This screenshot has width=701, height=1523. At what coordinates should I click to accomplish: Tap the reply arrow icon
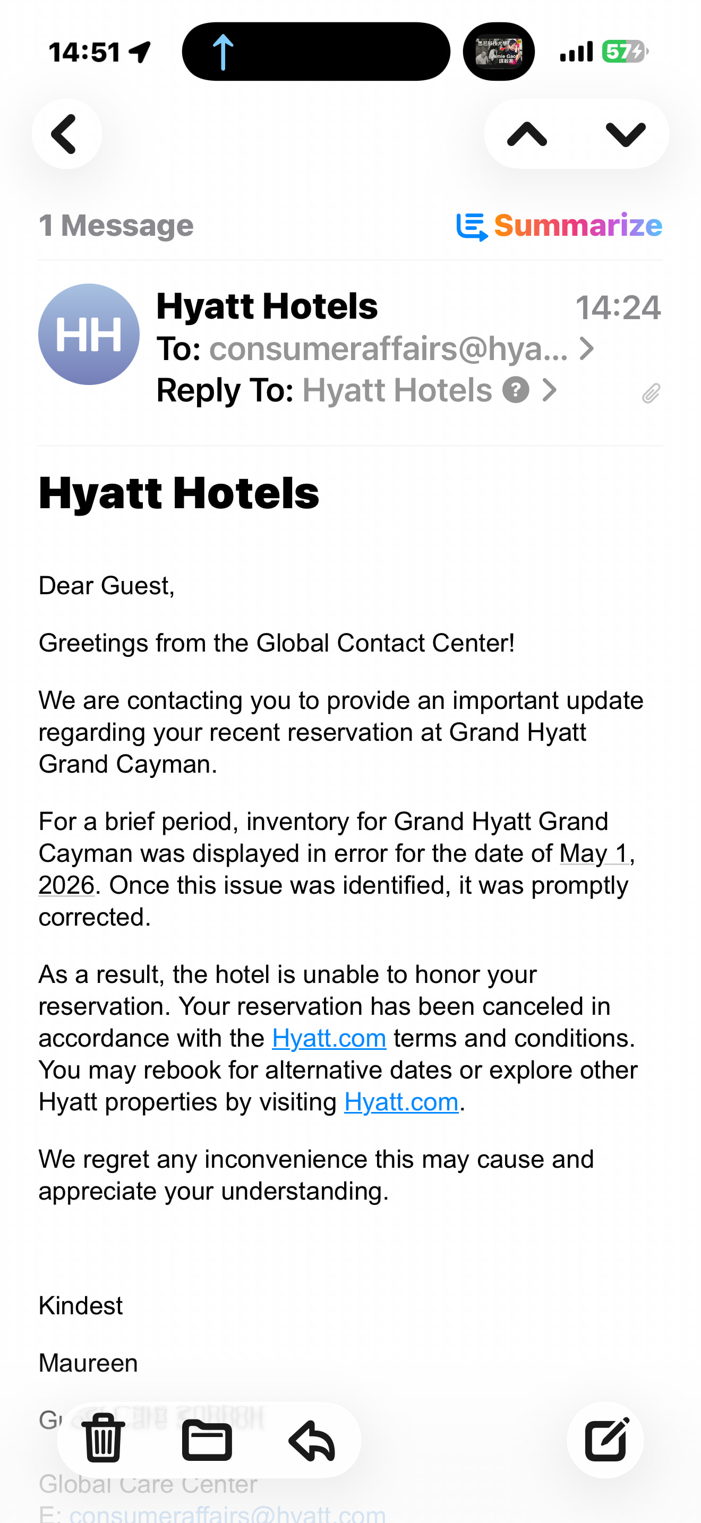point(312,1440)
